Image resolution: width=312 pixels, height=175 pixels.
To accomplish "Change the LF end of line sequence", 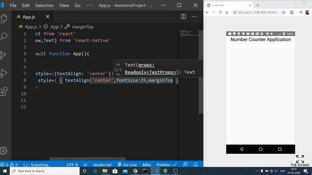I will pos(85,165).
